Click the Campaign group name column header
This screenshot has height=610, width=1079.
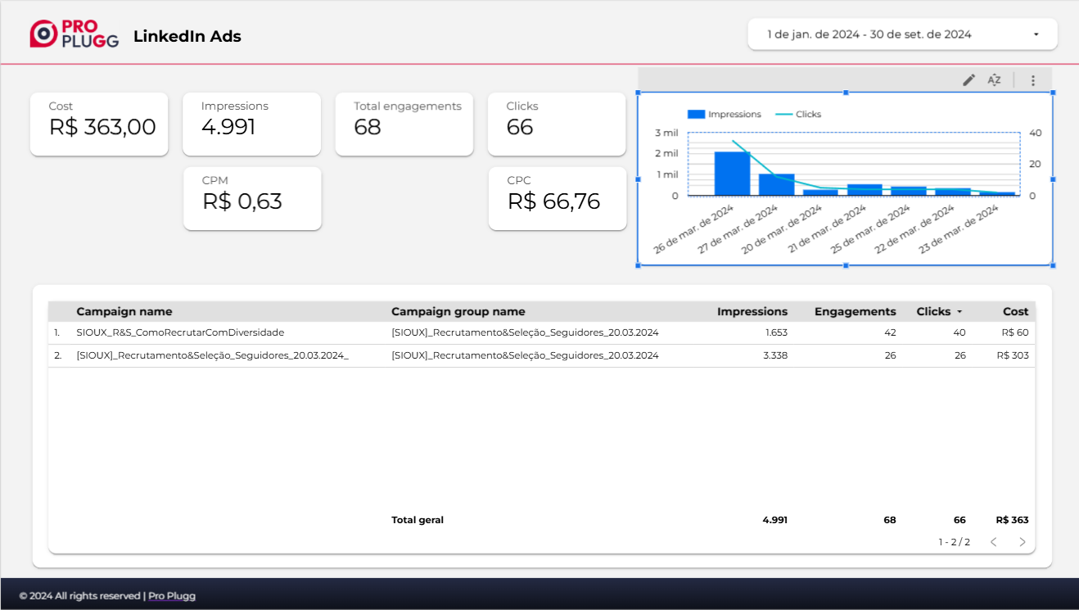(x=458, y=311)
